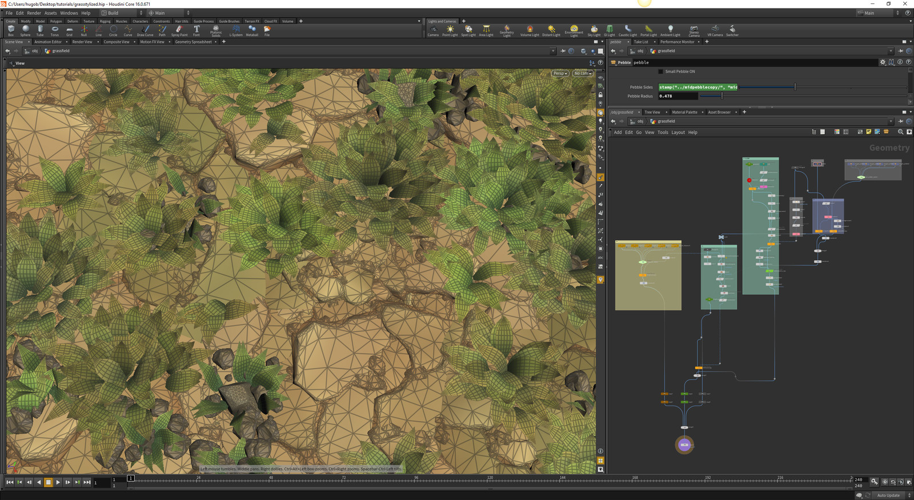
Task: Open the Build desktop dropdown
Action: (x=122, y=13)
